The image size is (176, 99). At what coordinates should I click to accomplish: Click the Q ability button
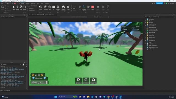(x=93, y=81)
